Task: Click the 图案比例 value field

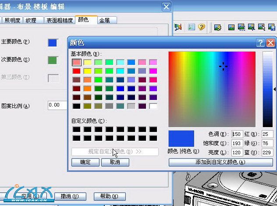Action: tap(57, 105)
